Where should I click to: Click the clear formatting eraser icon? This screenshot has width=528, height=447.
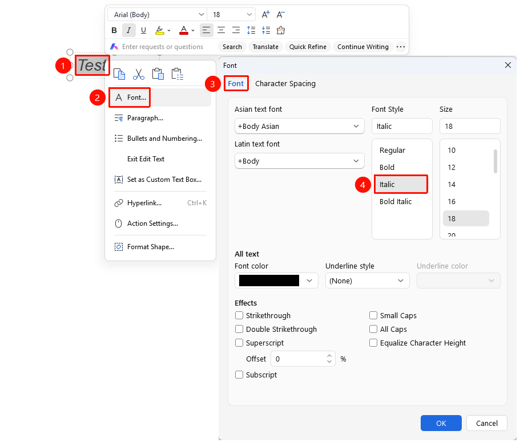(x=280, y=30)
